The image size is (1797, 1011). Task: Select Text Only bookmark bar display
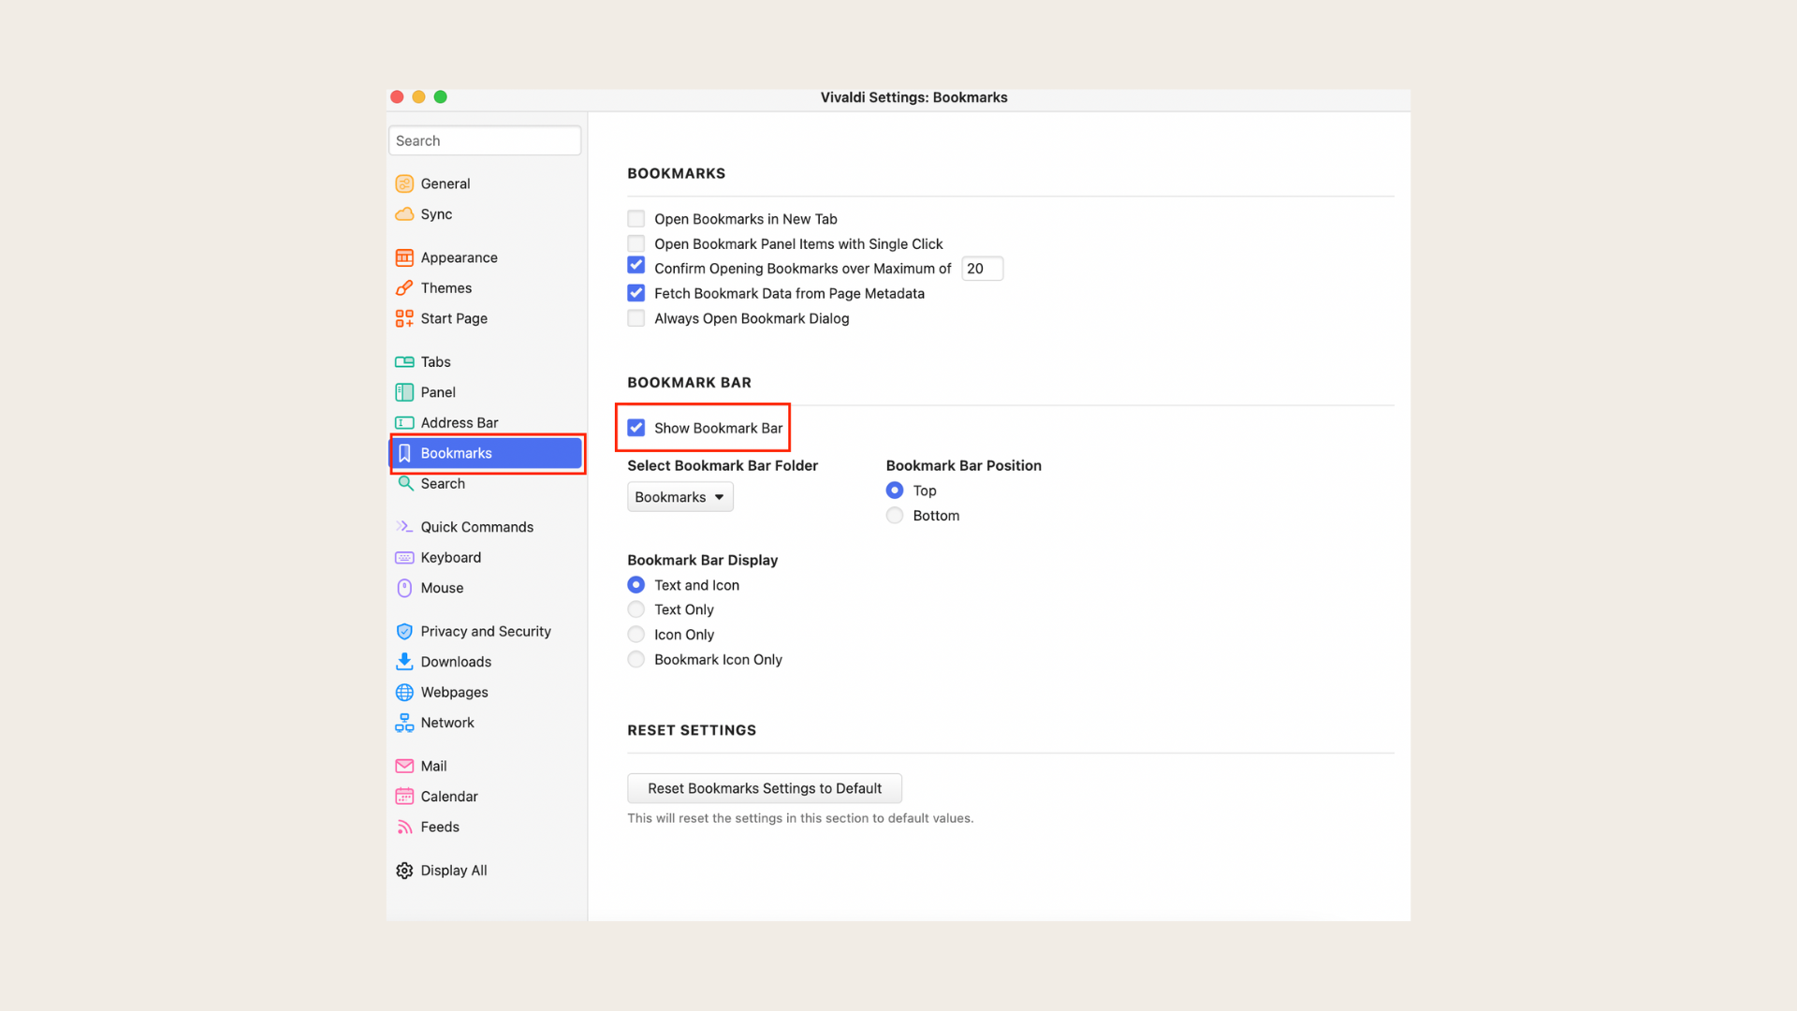pyautogui.click(x=636, y=609)
